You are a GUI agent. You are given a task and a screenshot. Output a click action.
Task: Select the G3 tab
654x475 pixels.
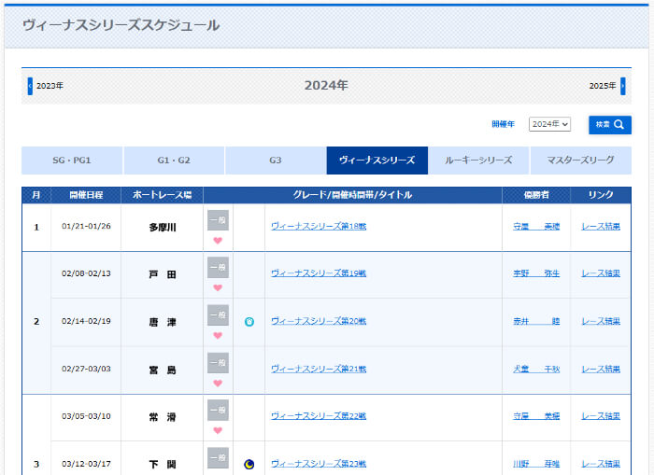[x=276, y=161]
